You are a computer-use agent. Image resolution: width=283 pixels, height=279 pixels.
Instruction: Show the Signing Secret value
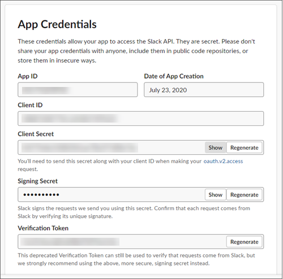pyautogui.click(x=215, y=195)
